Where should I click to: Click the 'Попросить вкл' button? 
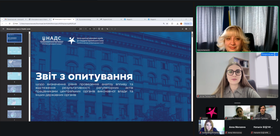click(x=267, y=55)
